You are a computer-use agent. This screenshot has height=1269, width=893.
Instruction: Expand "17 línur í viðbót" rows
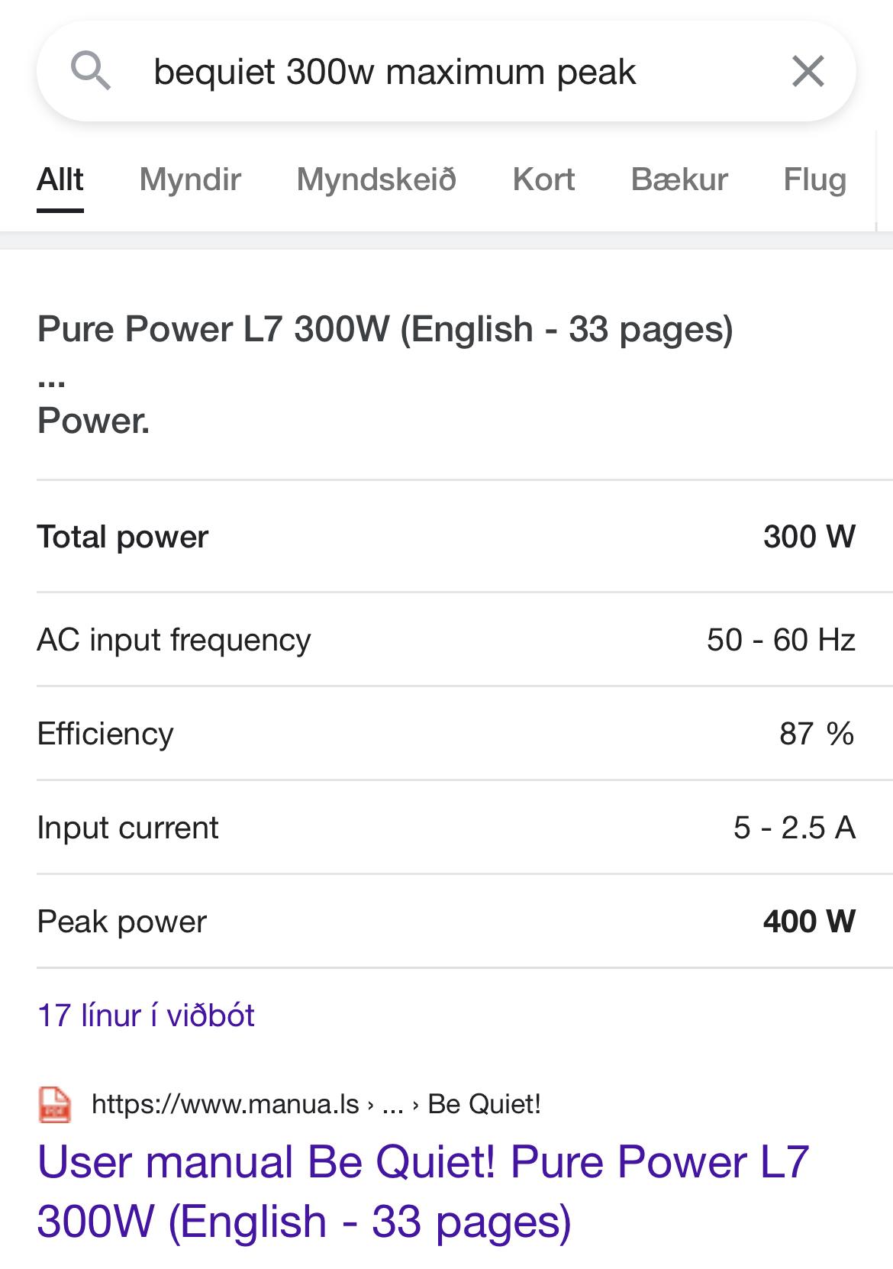click(x=146, y=1016)
